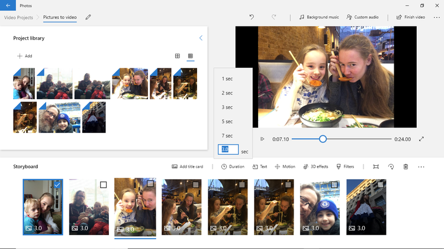Check the fifth storyboard clip checkbox

242,185
